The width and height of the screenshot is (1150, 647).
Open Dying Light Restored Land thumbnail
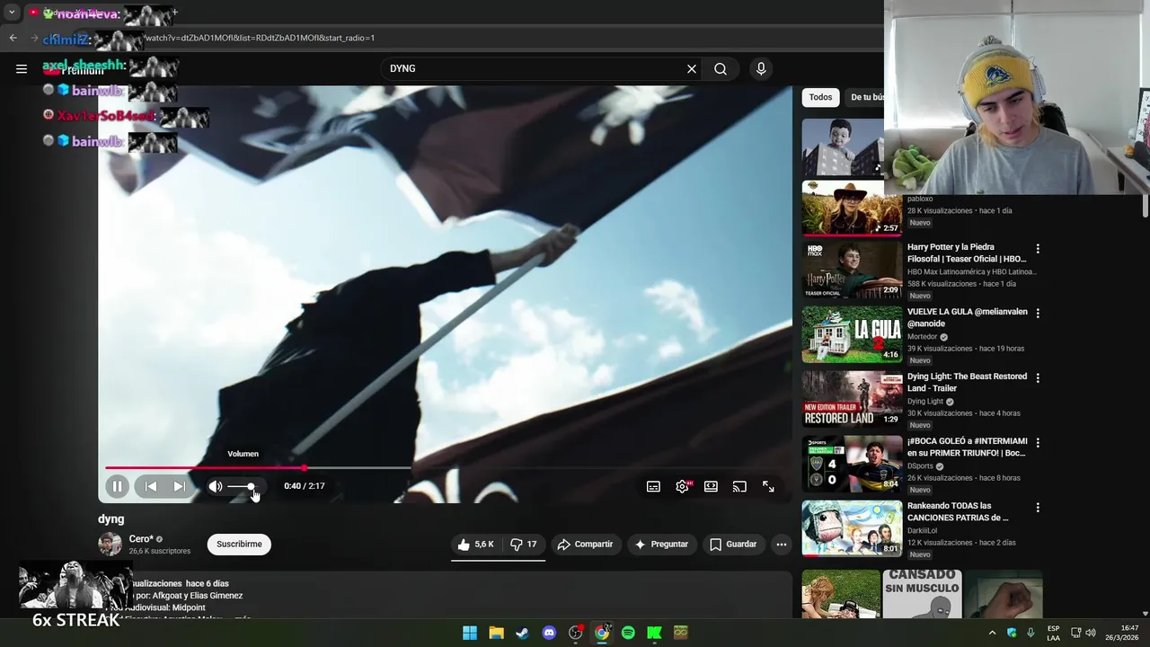pos(852,399)
